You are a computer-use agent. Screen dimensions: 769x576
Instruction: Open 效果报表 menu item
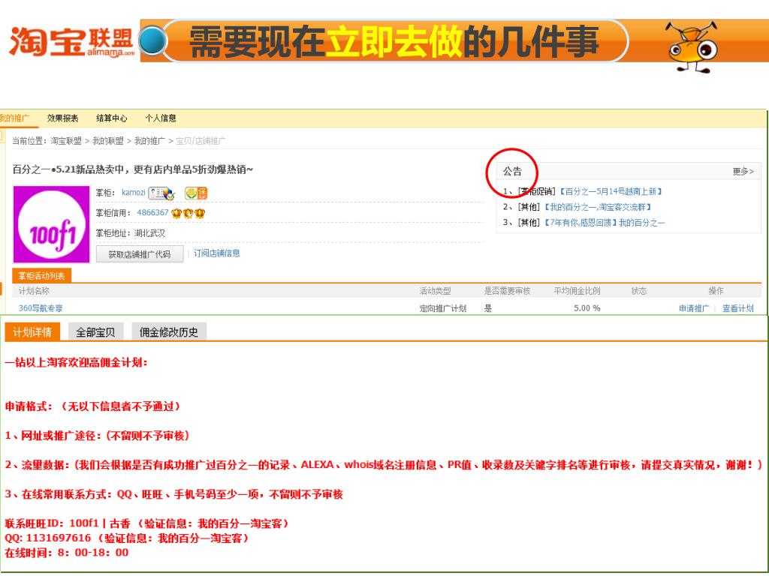(x=63, y=118)
